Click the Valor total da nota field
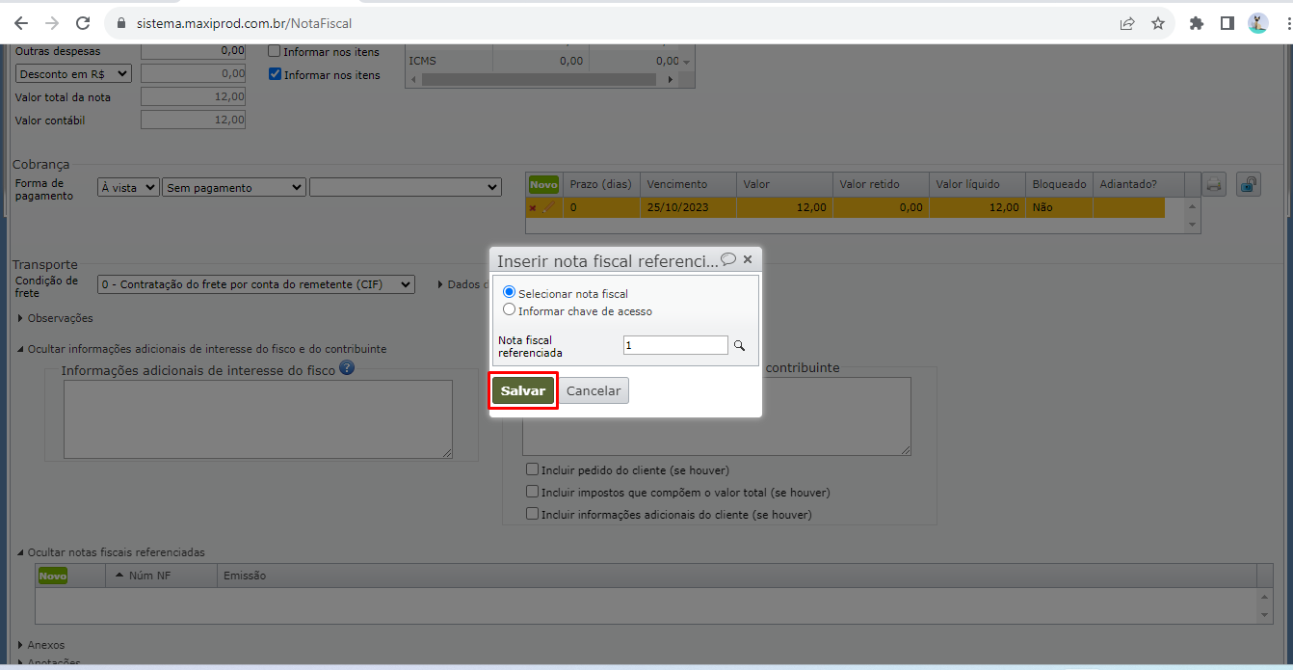1293x670 pixels. [193, 96]
